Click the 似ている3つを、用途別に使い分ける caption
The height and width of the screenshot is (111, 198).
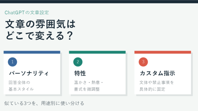44,103
